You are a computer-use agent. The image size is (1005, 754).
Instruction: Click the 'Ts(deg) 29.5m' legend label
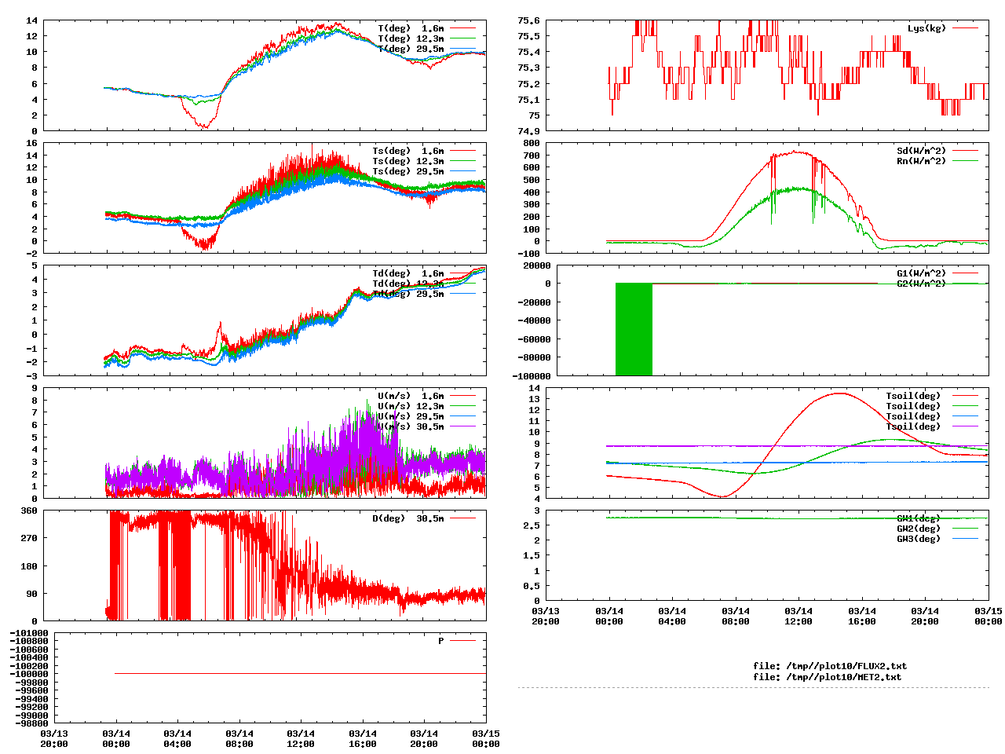click(x=408, y=171)
